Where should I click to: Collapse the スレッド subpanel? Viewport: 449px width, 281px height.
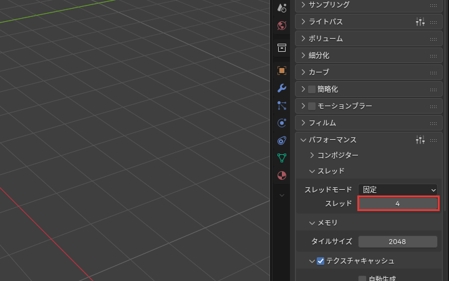click(x=312, y=171)
